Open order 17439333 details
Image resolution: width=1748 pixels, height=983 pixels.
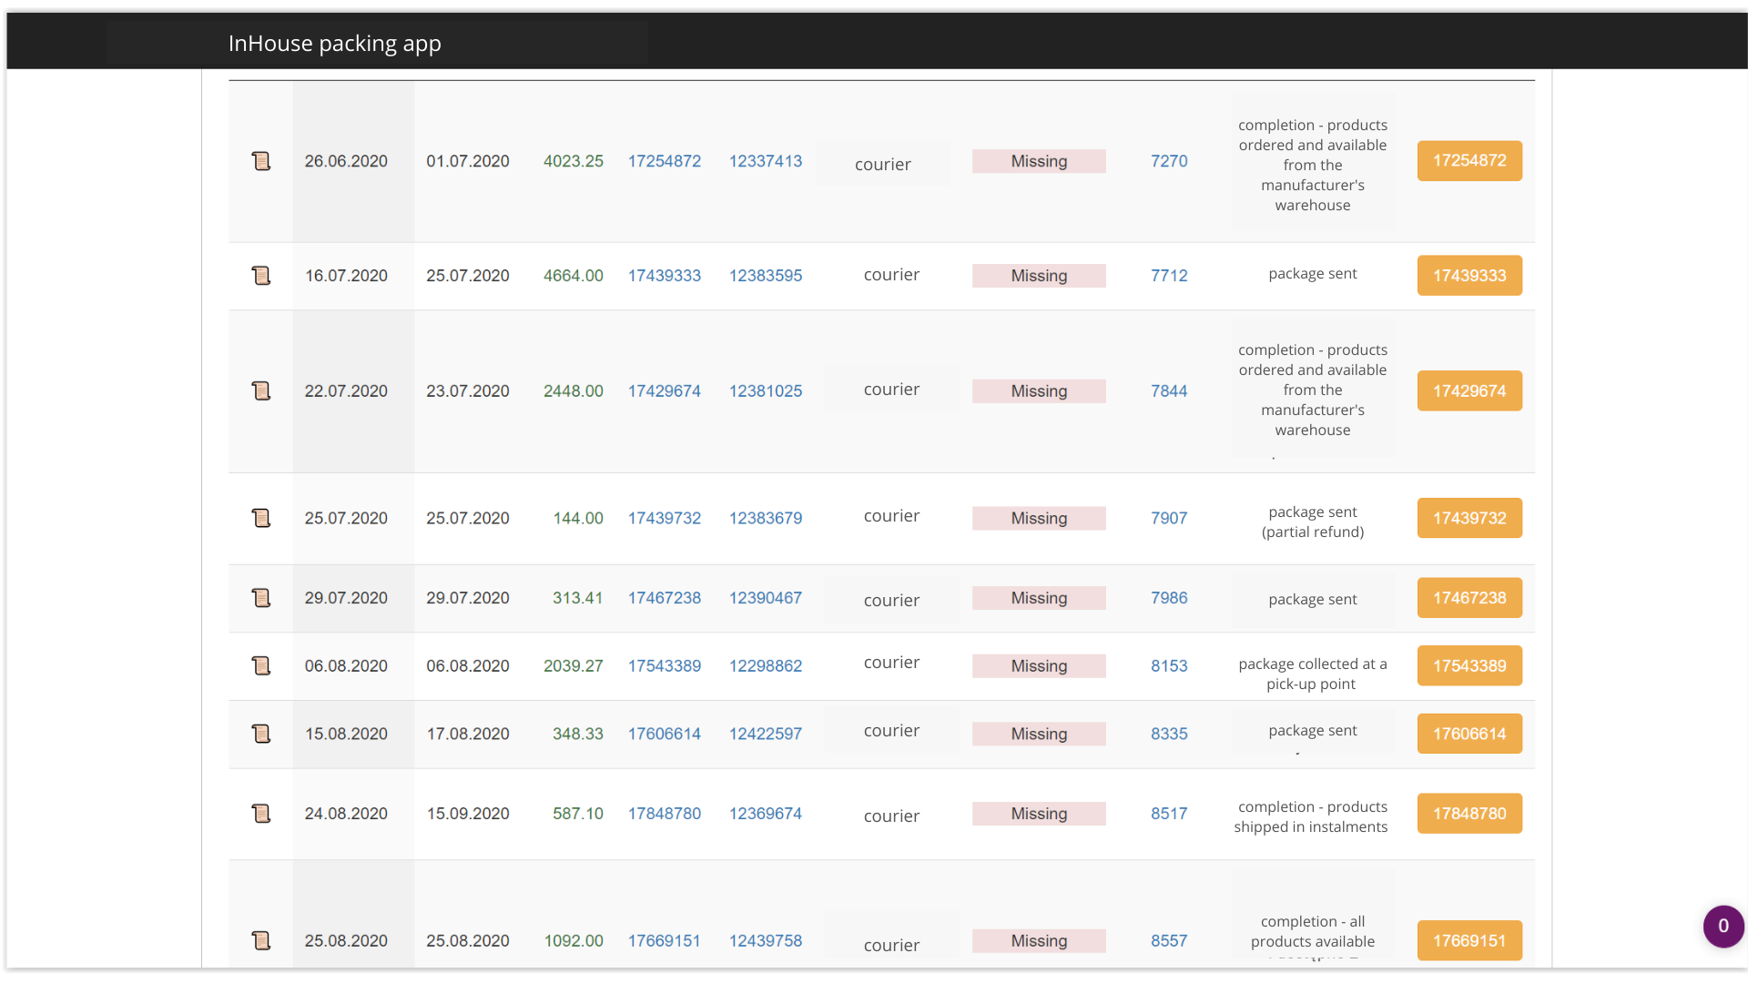(1470, 275)
